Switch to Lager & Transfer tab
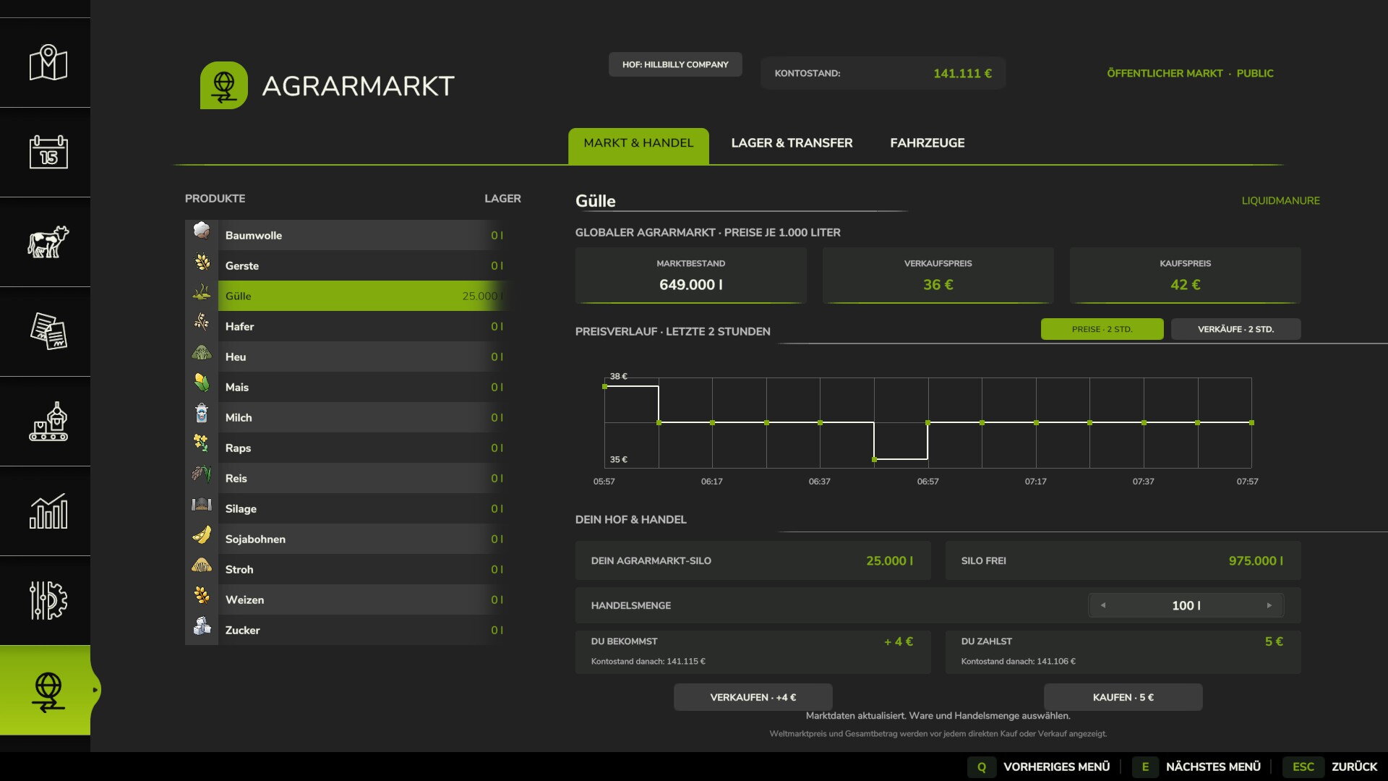Screen dimensions: 1388x781 [x=792, y=143]
